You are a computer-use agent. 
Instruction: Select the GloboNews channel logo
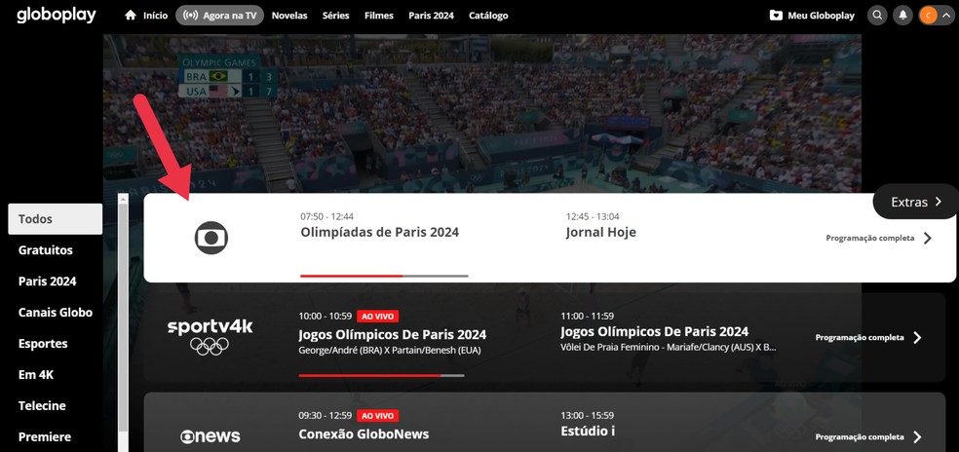point(211,436)
